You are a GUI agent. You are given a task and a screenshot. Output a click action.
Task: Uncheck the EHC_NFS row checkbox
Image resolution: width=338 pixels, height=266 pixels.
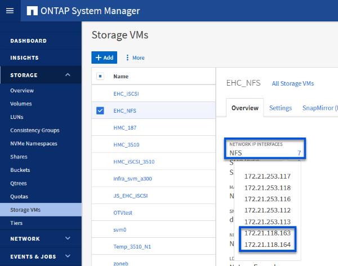click(x=100, y=110)
